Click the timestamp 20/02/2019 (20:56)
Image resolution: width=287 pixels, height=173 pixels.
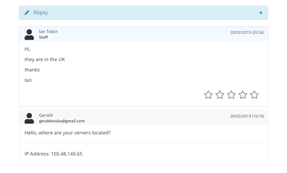pyautogui.click(x=247, y=32)
